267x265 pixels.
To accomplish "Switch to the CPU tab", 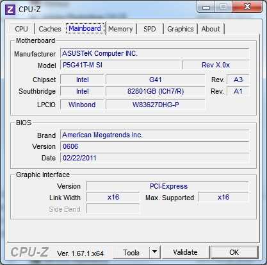I will pos(21,29).
